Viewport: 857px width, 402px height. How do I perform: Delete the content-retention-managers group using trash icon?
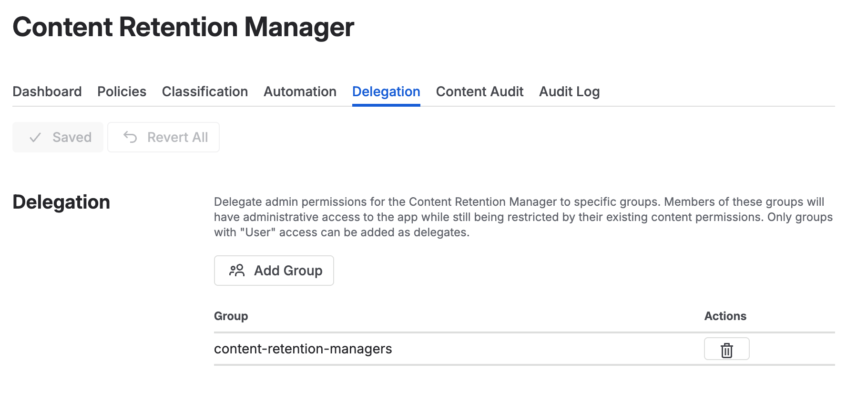[x=726, y=349]
